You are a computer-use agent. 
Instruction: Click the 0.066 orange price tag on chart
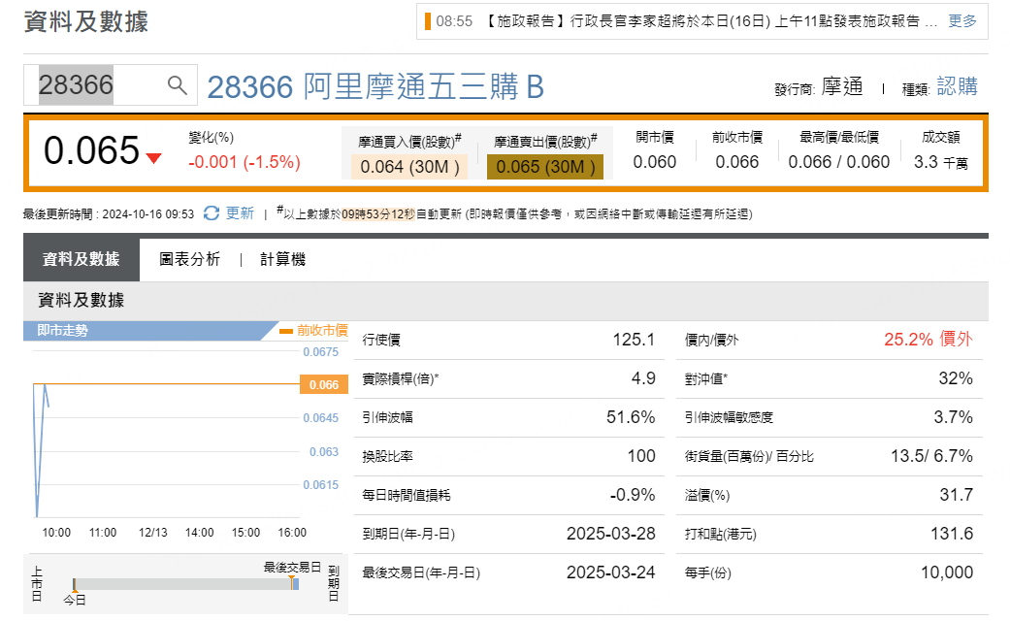tap(324, 384)
